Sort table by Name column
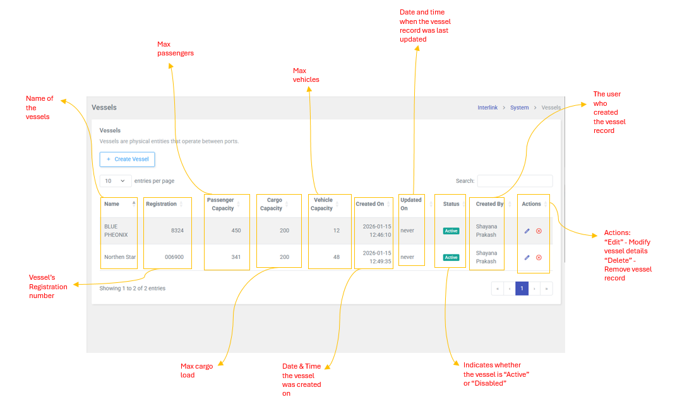Image resolution: width=675 pixels, height=414 pixels. coord(112,204)
